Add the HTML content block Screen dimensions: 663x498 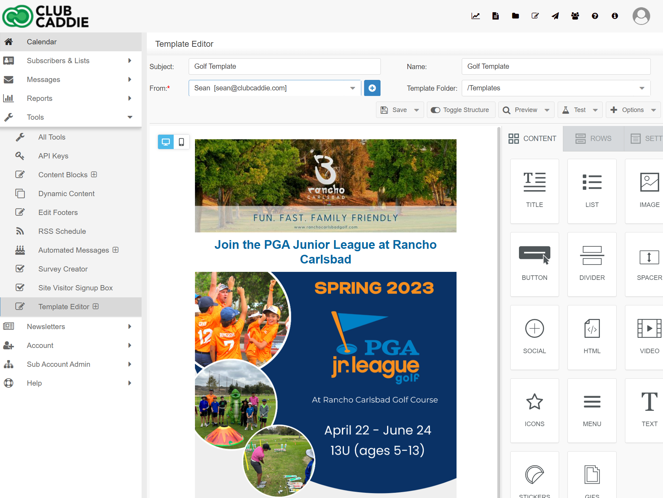tap(592, 337)
